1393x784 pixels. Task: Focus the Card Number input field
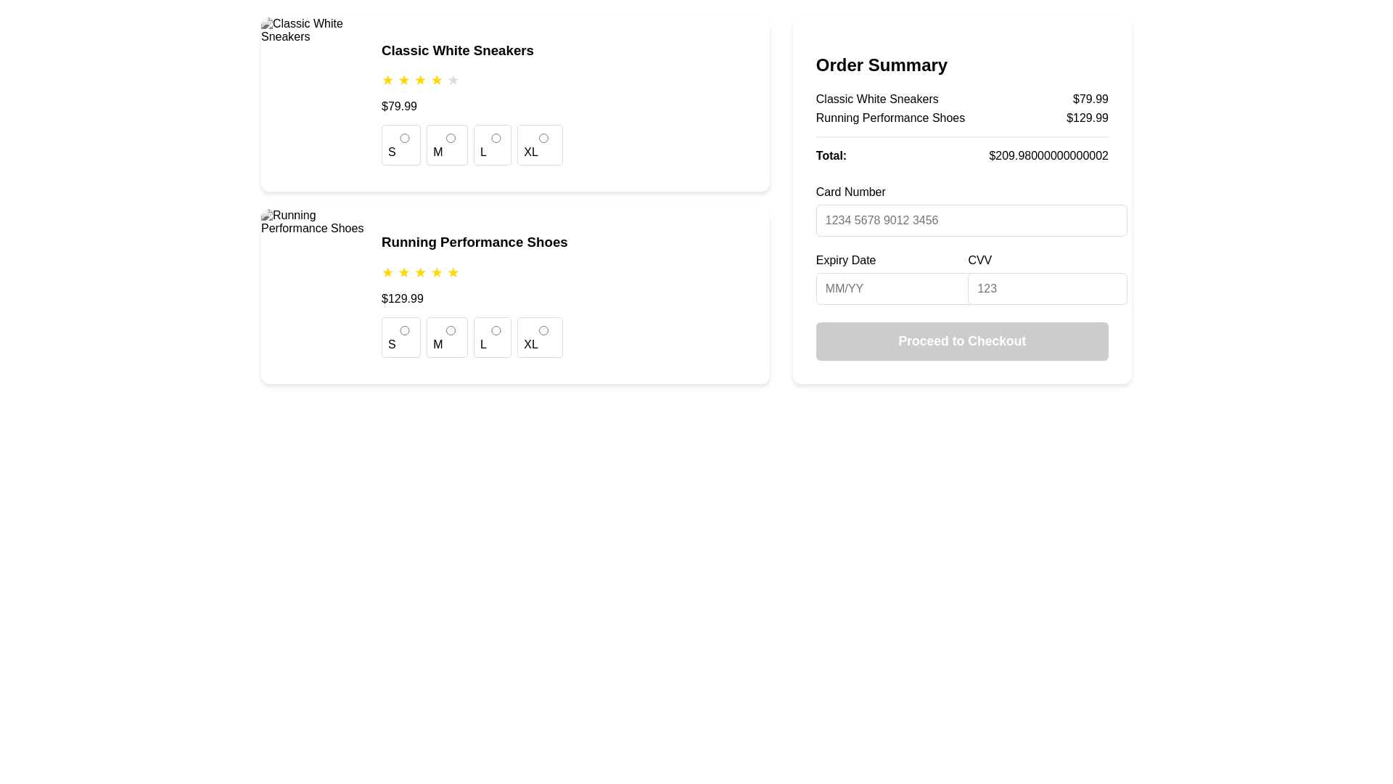click(971, 221)
